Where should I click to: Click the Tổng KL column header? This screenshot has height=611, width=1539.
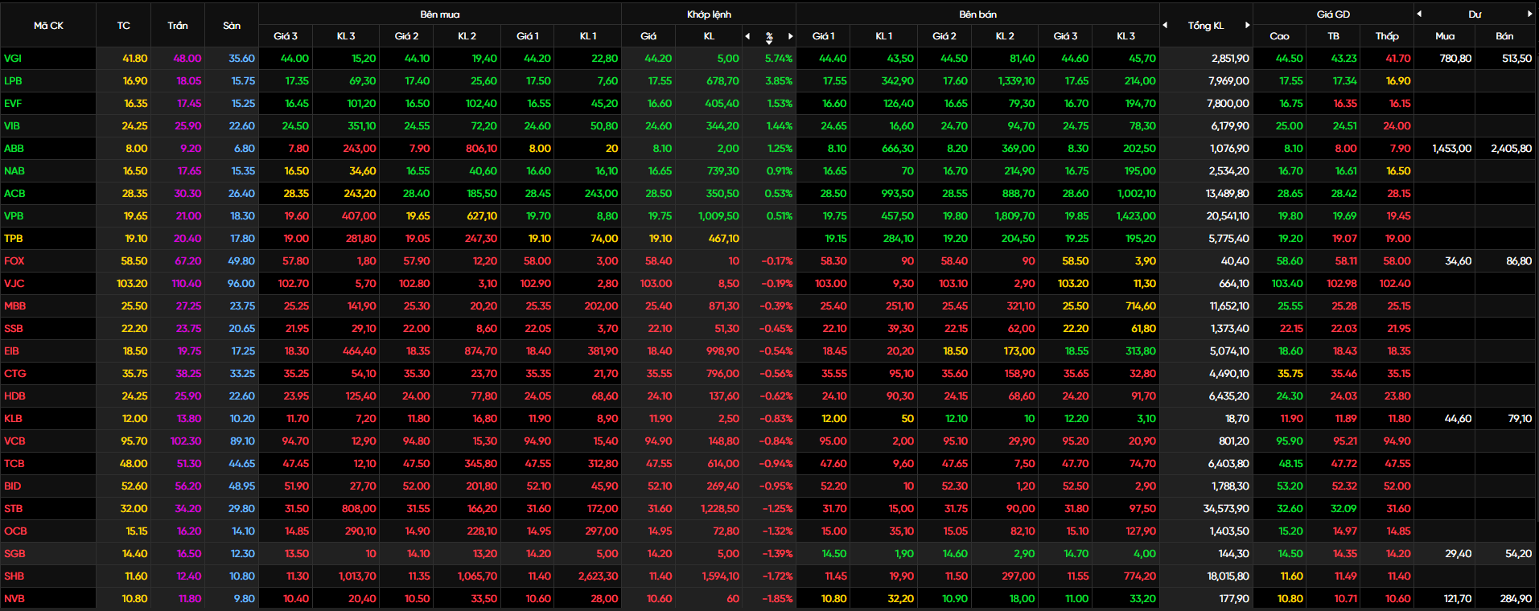(1206, 26)
